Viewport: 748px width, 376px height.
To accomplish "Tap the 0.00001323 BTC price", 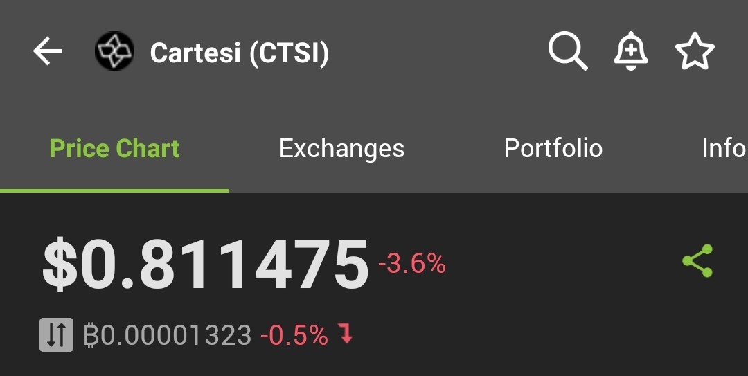I will tap(168, 335).
